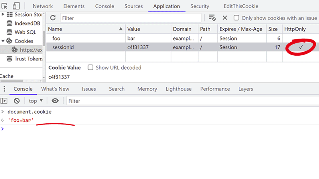Sort by Expires / Max-Age column header
The image size is (319, 179).
[x=242, y=29]
